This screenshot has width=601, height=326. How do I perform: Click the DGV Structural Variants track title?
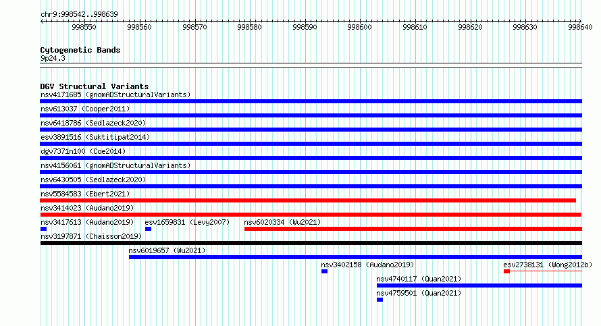click(95, 86)
